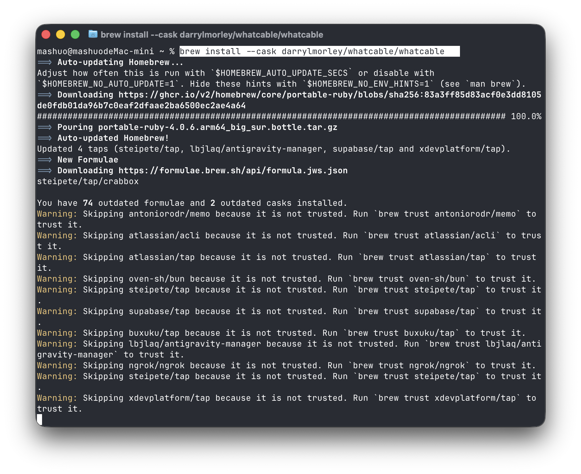Click the download progress bar of hash marks
Image resolution: width=581 pixels, height=474 pixels.
(271, 116)
